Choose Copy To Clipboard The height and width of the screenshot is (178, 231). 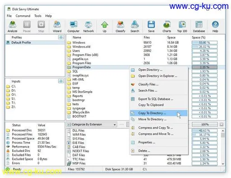(159, 105)
